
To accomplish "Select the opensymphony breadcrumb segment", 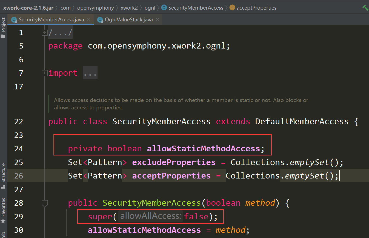I will coord(96,8).
